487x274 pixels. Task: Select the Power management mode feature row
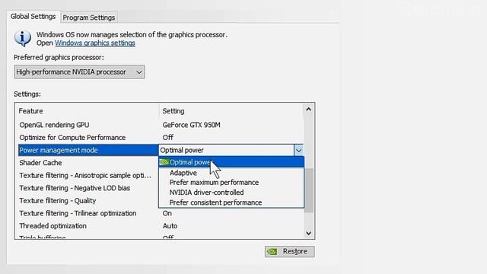pyautogui.click(x=88, y=150)
